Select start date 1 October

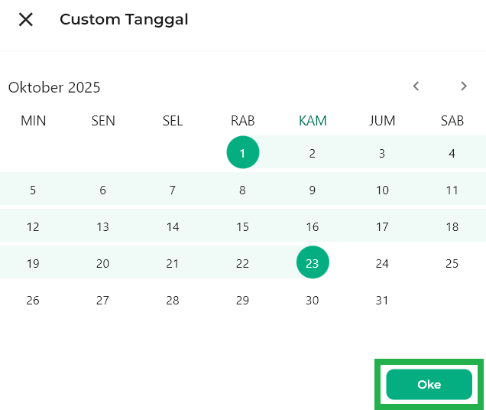[x=243, y=153]
